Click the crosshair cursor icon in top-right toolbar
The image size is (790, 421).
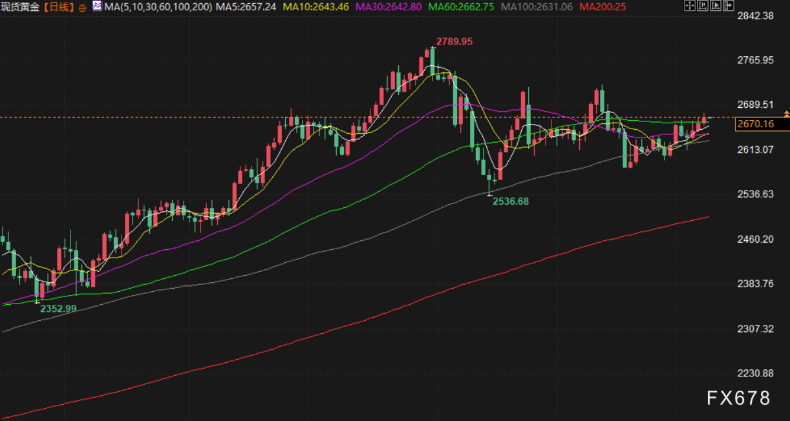point(690,5)
